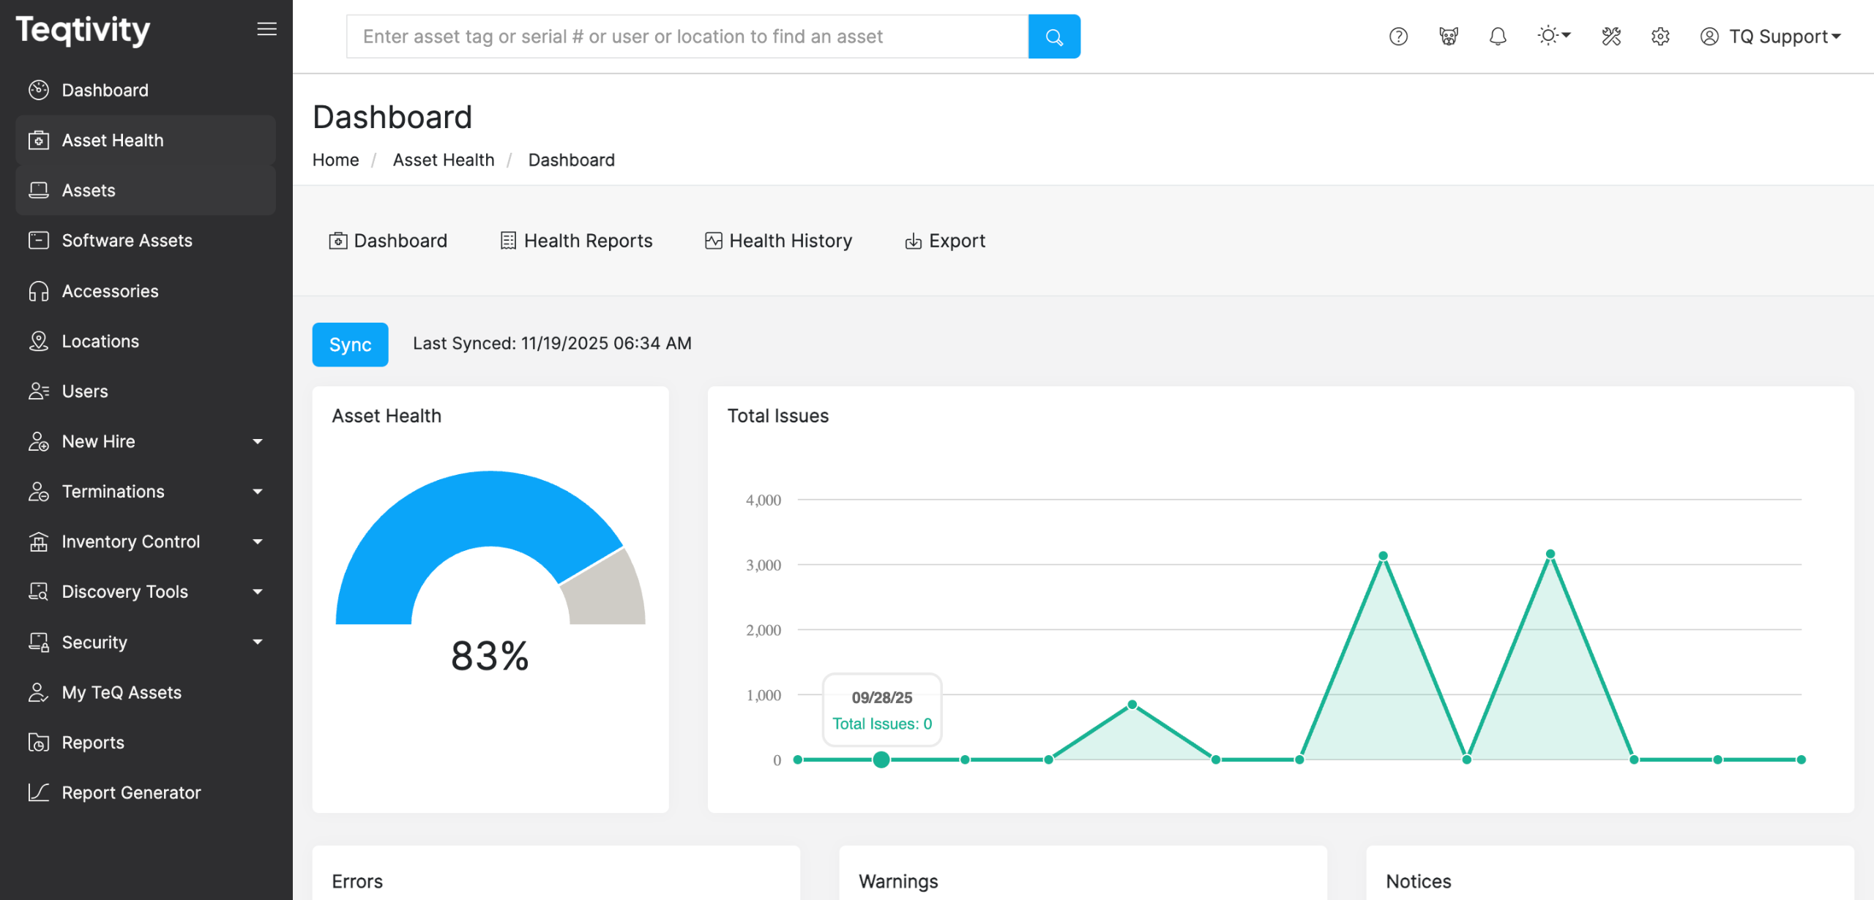
Task: Click the help question mark icon
Action: 1398,37
